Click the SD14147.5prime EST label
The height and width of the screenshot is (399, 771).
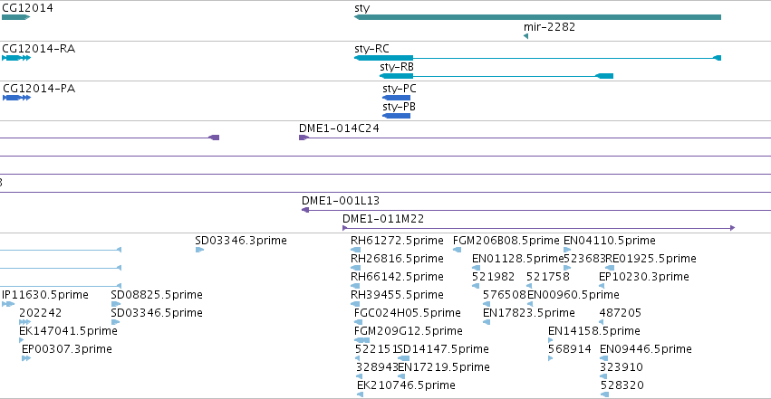[x=443, y=349]
